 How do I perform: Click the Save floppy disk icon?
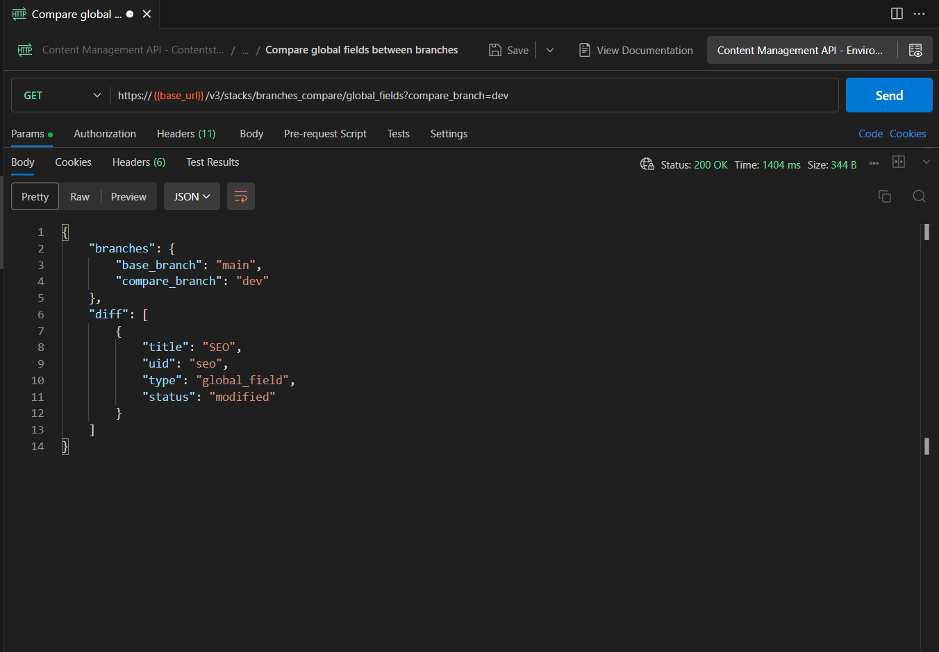pos(495,50)
